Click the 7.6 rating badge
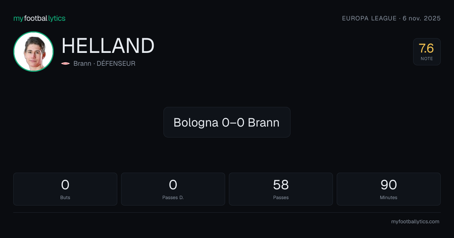Screen dimensions: 454x238 point(427,52)
